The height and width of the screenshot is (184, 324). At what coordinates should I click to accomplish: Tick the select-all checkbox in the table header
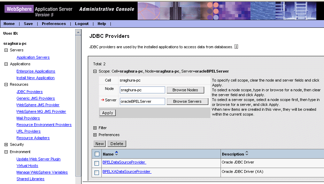pyautogui.click(x=97, y=154)
